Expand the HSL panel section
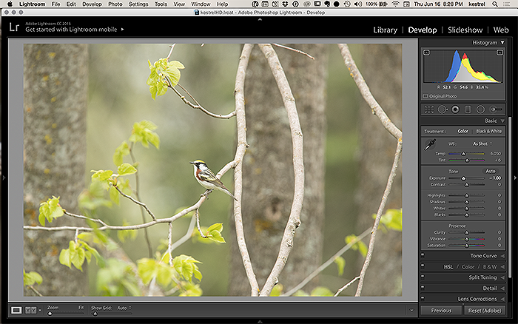 tap(502, 267)
